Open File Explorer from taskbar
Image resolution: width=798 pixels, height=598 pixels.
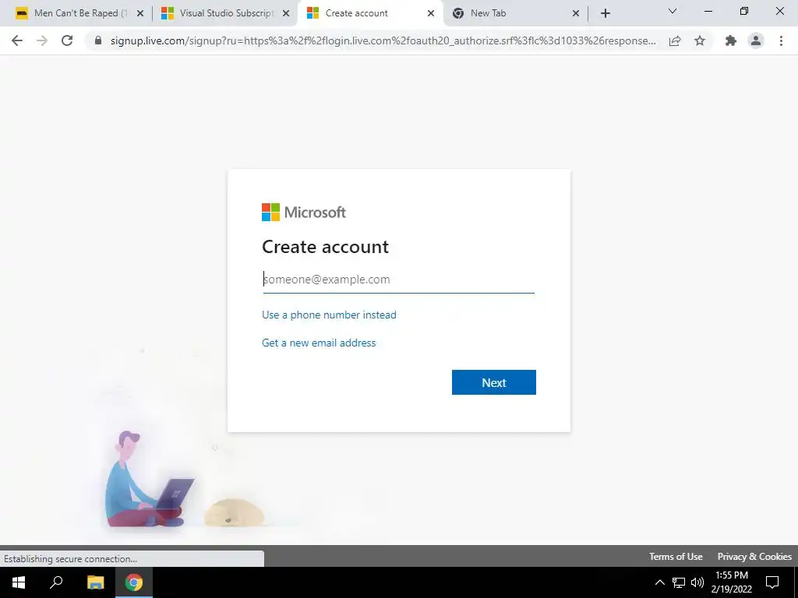[95, 582]
